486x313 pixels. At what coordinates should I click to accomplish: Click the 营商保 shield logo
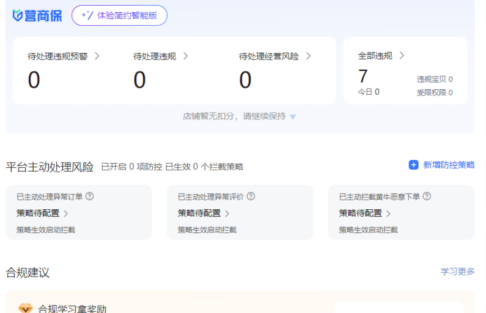point(18,16)
